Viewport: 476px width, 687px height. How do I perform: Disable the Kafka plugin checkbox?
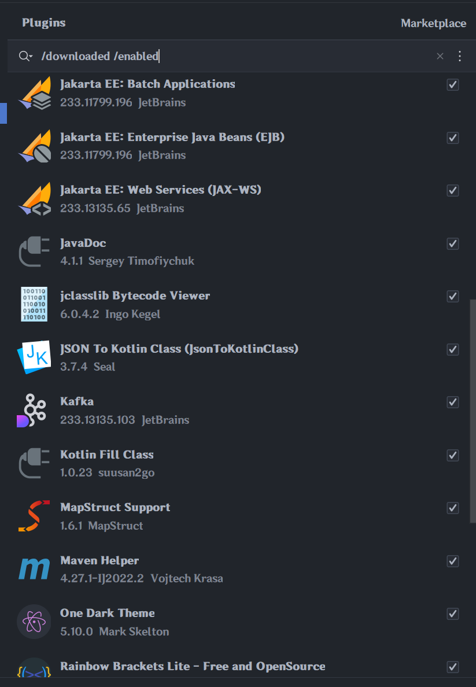point(453,402)
